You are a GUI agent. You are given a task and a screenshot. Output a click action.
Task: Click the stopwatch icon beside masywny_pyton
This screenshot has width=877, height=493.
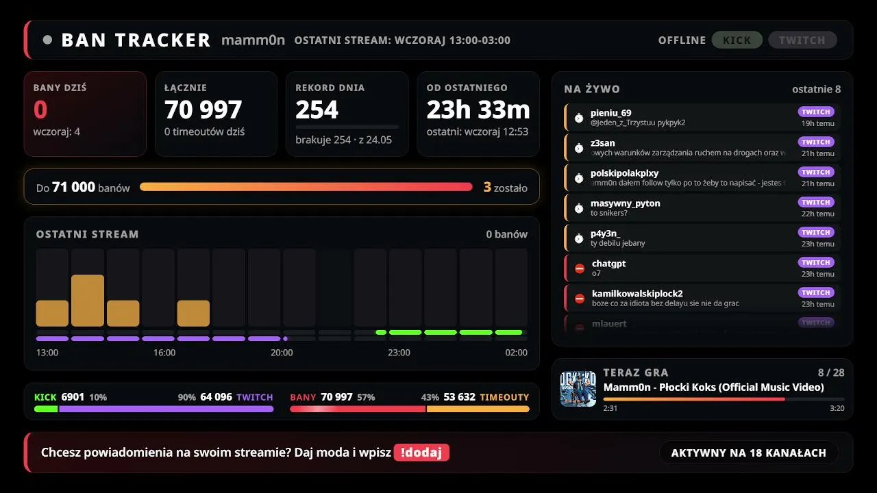pos(579,208)
